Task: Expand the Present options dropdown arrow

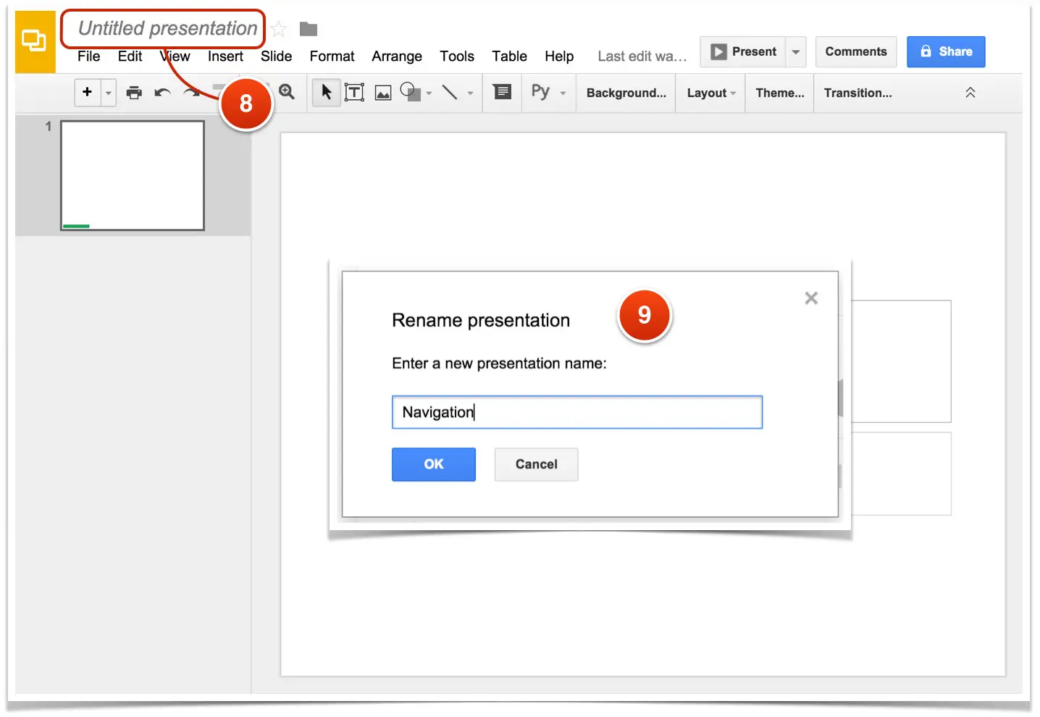Action: point(796,52)
